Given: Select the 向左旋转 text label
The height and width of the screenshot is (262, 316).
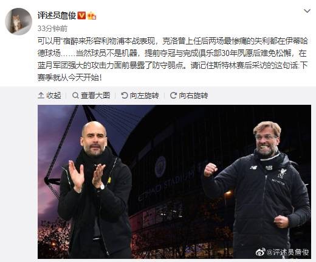Looking at the screenshot, I should coord(145,95).
